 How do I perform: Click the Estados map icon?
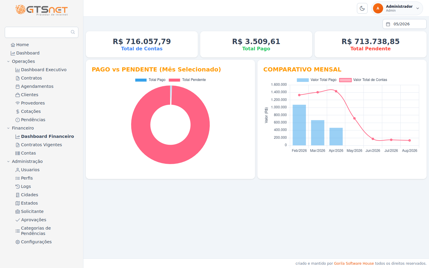(18, 203)
